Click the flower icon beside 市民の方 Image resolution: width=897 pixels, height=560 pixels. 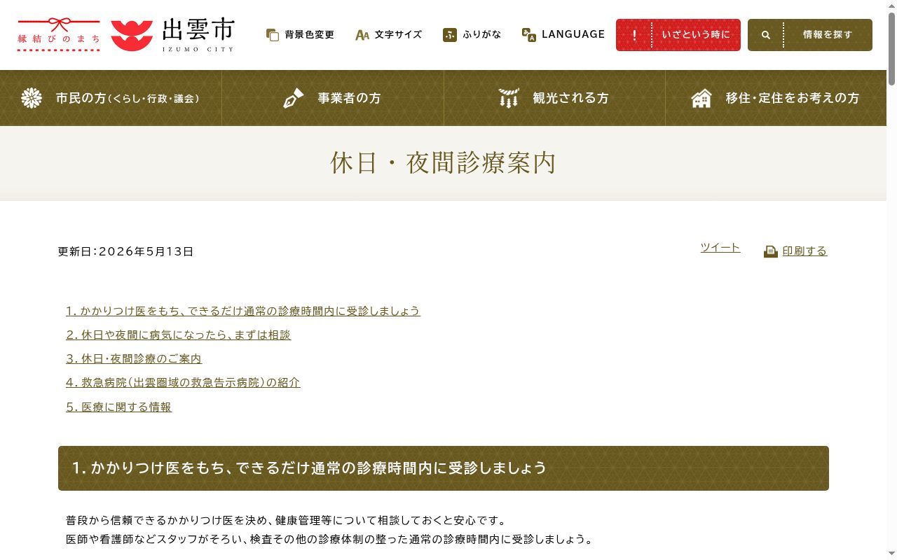click(x=32, y=98)
